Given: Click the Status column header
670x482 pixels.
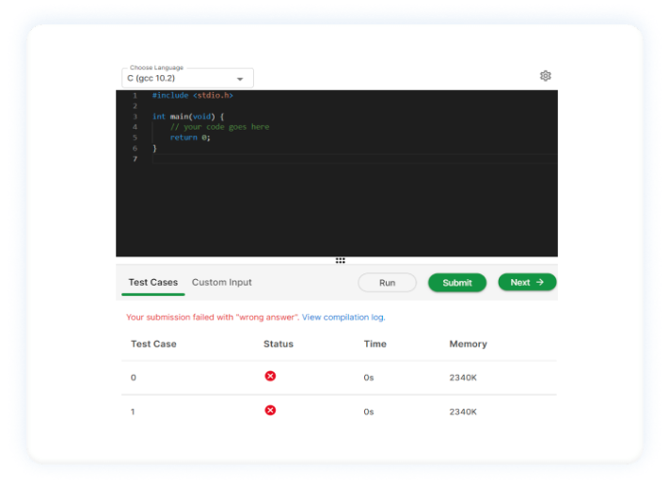Looking at the screenshot, I should (x=279, y=344).
